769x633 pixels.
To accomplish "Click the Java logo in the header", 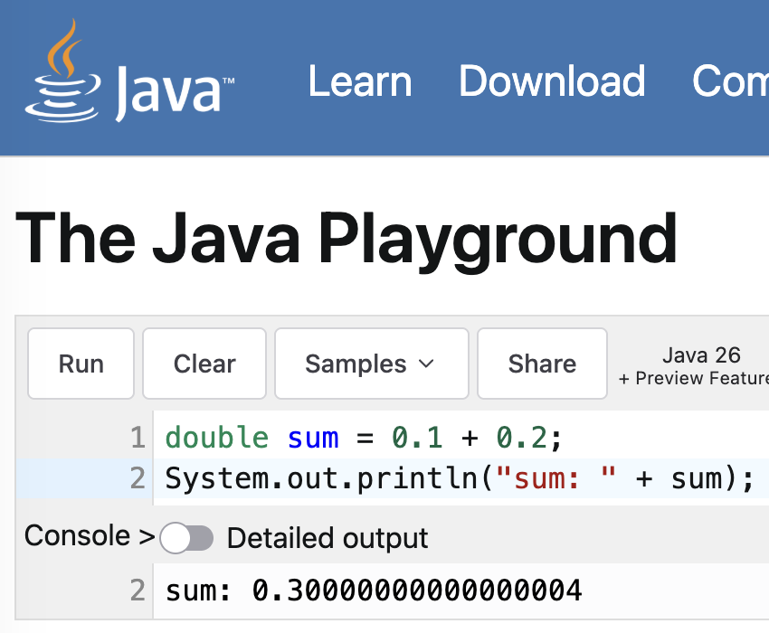I will pos(129,71).
